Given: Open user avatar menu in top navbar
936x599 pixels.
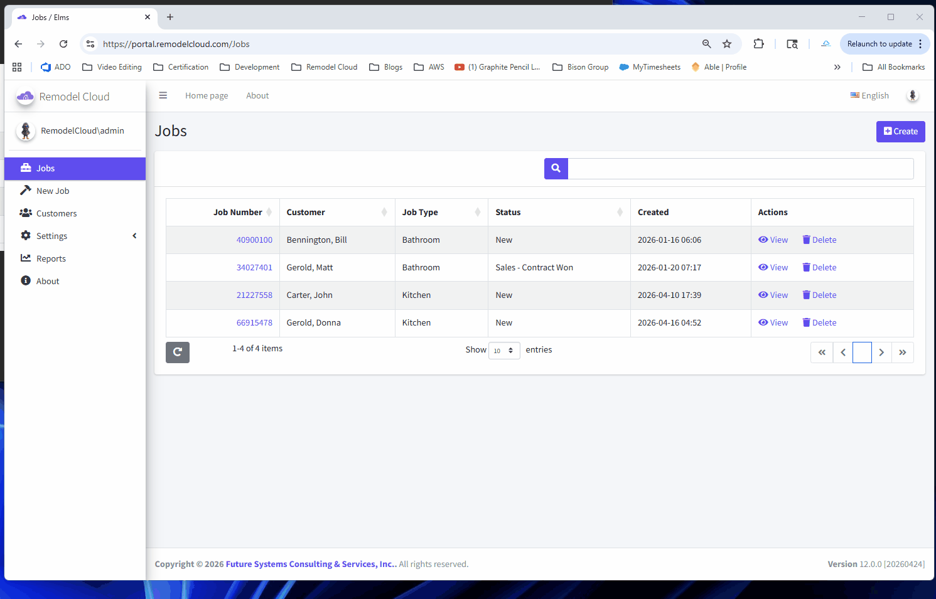Looking at the screenshot, I should click(x=912, y=96).
